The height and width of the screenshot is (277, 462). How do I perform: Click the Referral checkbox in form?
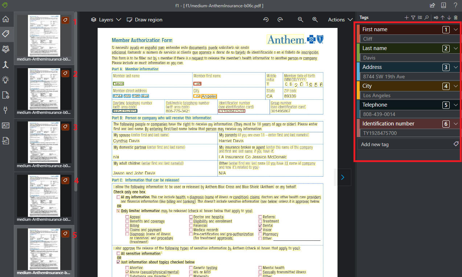click(x=260, y=217)
